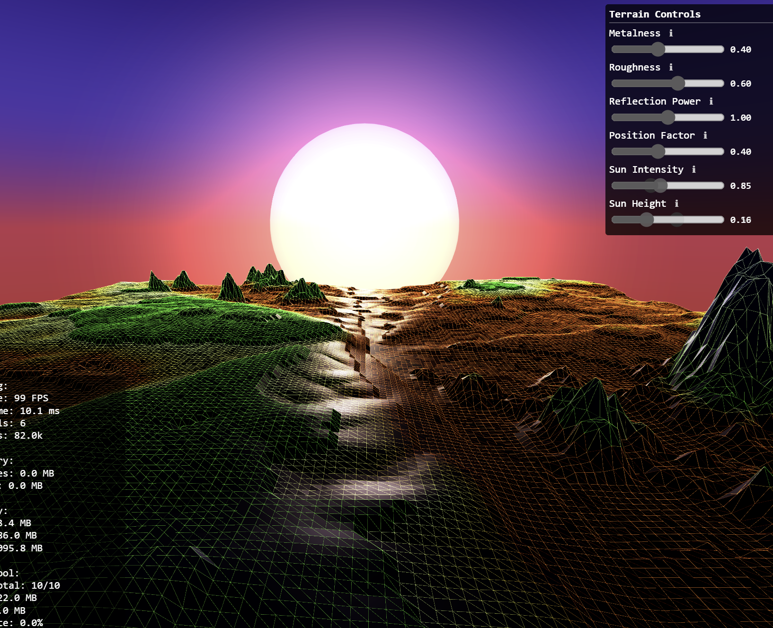Click the Position Factor slider handle

(x=658, y=151)
